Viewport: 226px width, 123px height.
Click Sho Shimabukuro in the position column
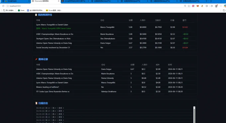(108, 38)
